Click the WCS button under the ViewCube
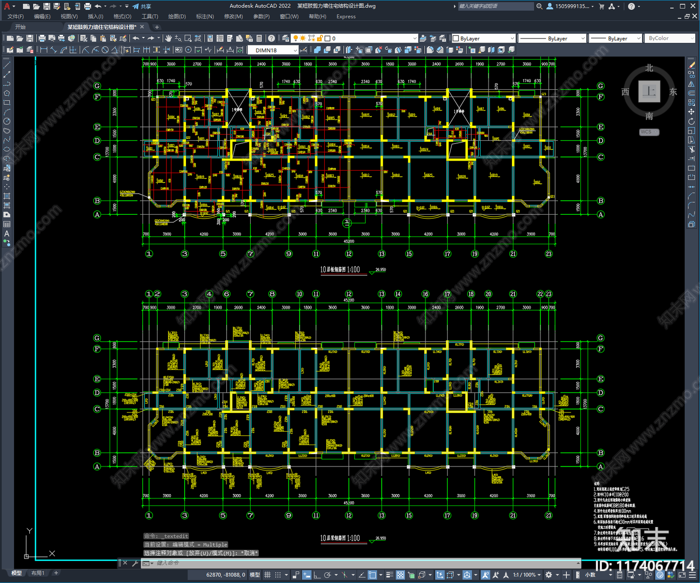 pos(648,132)
